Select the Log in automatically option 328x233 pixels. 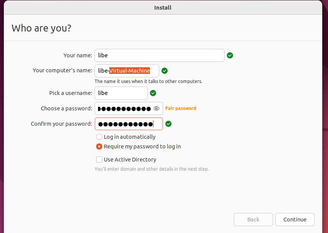[99, 137]
